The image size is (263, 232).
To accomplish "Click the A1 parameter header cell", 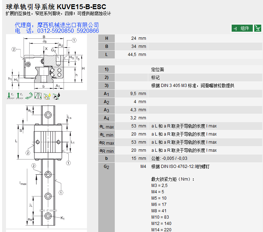I will (107, 94).
